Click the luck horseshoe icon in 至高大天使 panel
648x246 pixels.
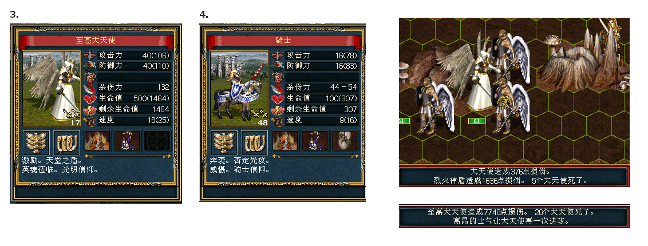[66, 143]
